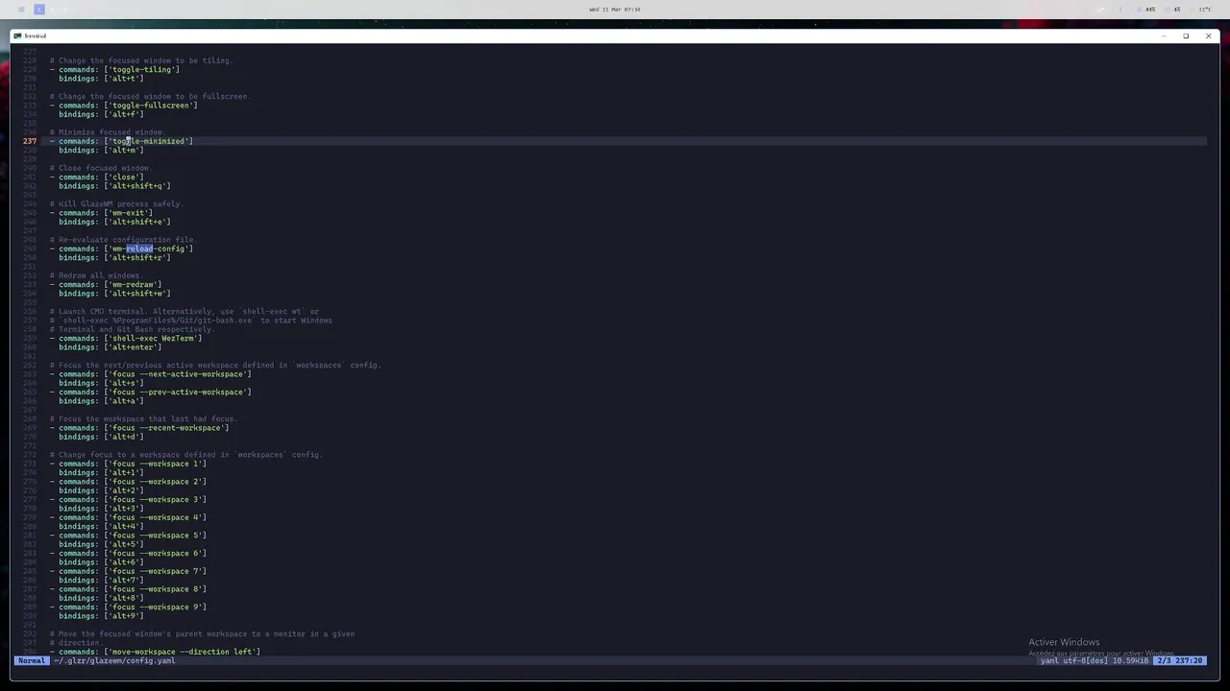Click the date and time in top bar

click(x=615, y=10)
